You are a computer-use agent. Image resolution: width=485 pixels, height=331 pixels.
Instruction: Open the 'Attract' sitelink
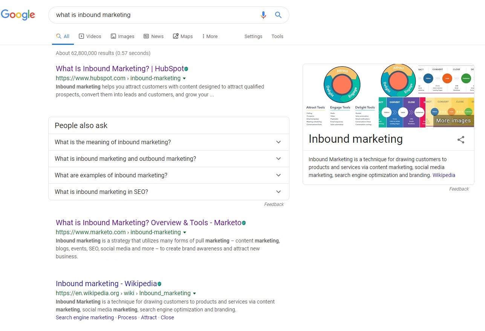(x=149, y=317)
